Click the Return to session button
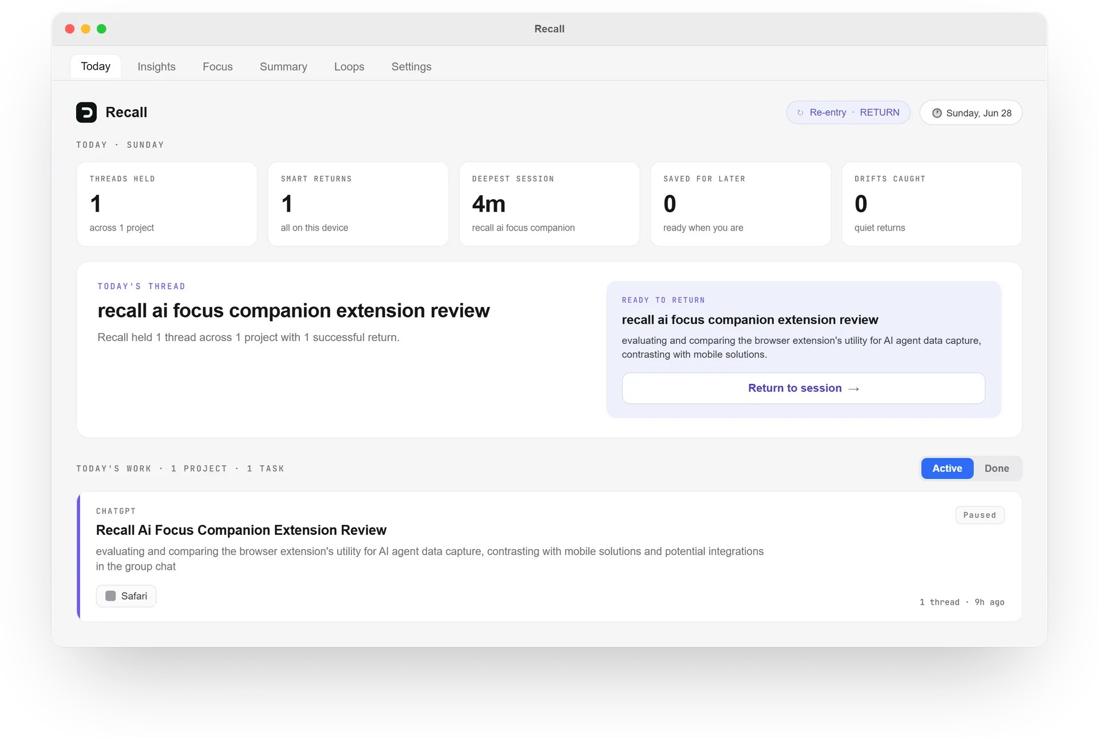This screenshot has width=1099, height=738. [803, 388]
